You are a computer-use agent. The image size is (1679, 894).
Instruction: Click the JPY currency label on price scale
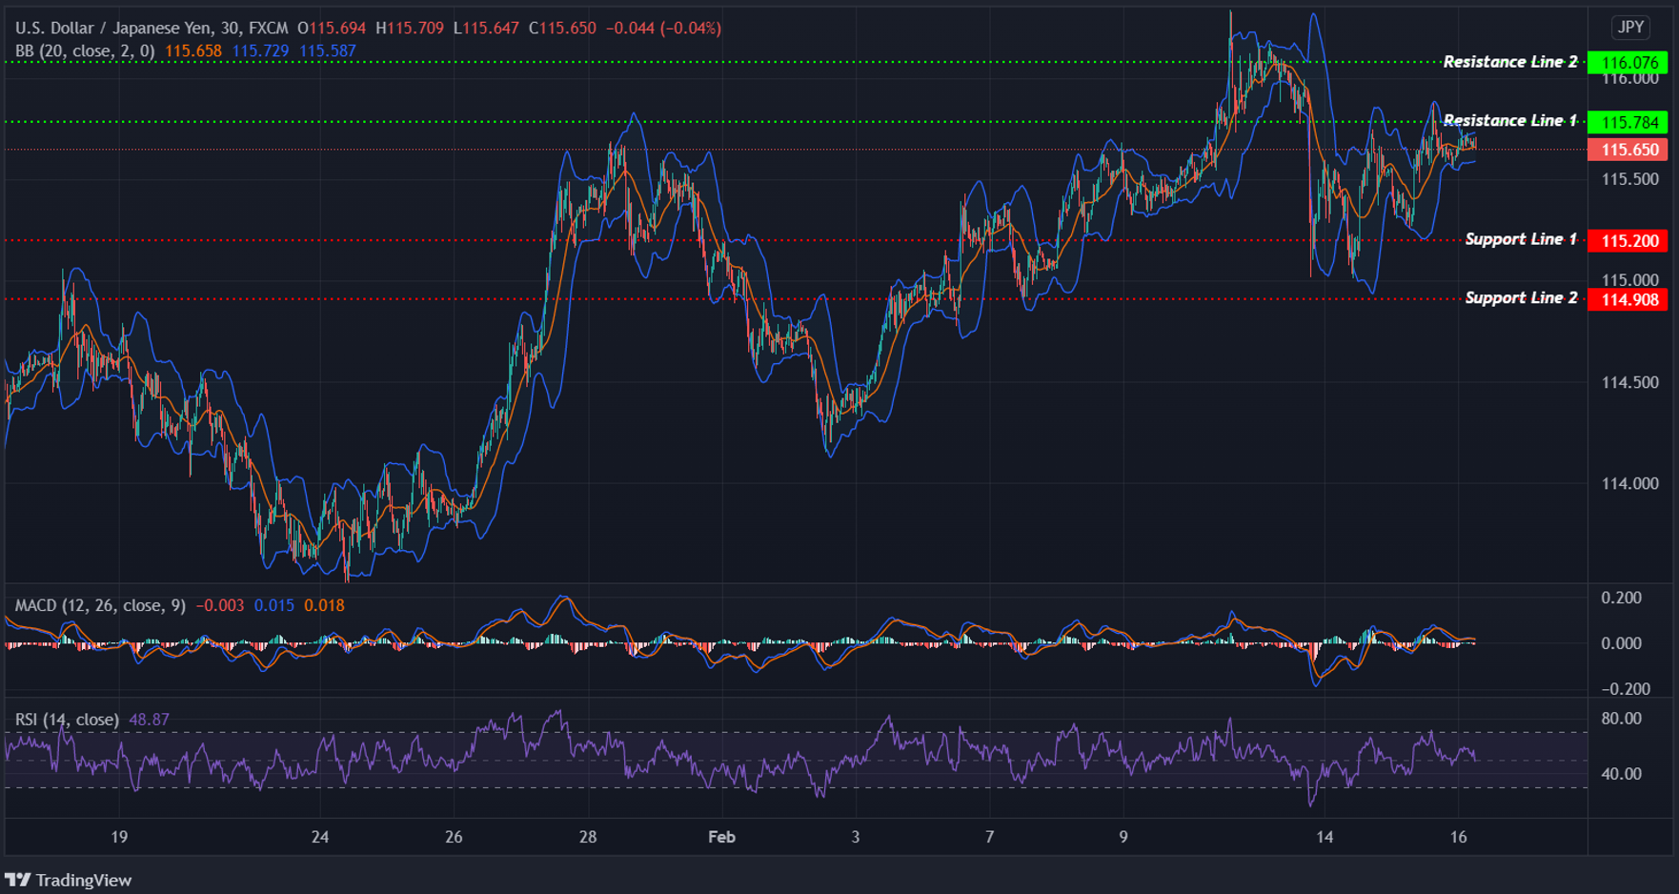1629,28
